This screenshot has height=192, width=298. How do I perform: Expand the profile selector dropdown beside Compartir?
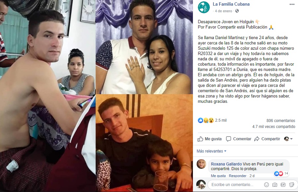(288, 139)
